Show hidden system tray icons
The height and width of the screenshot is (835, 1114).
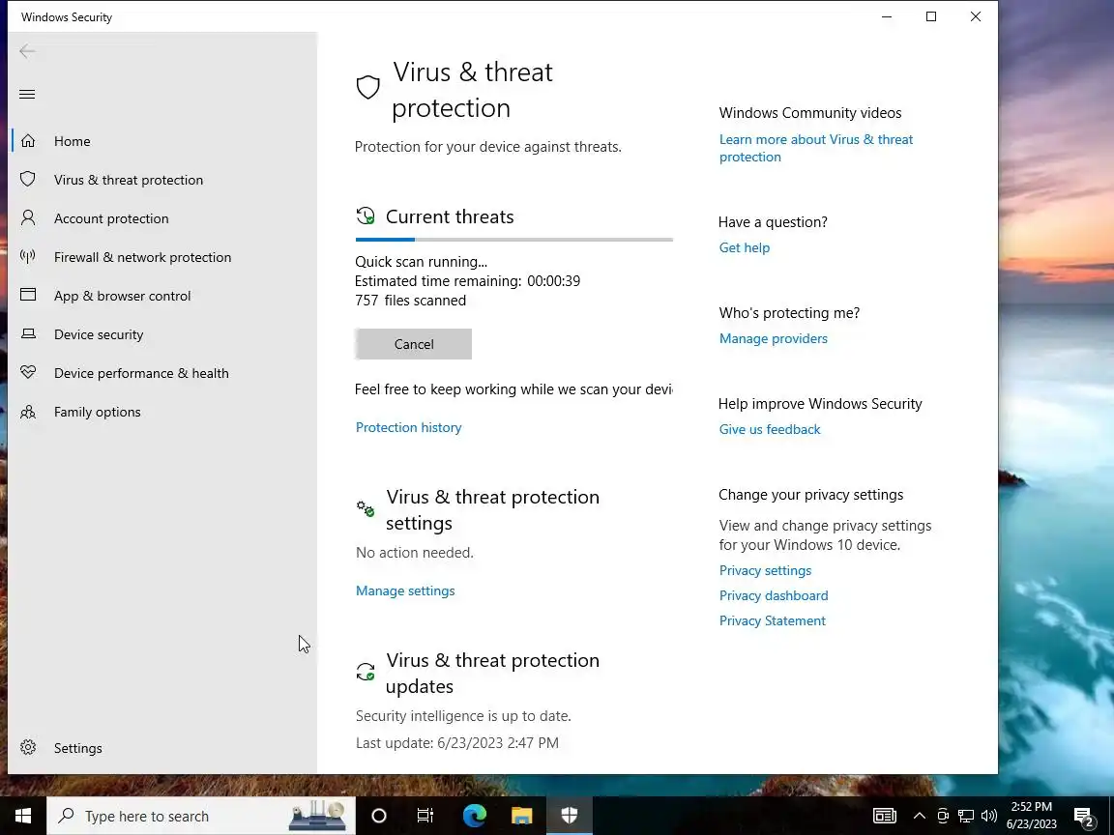pyautogui.click(x=919, y=816)
